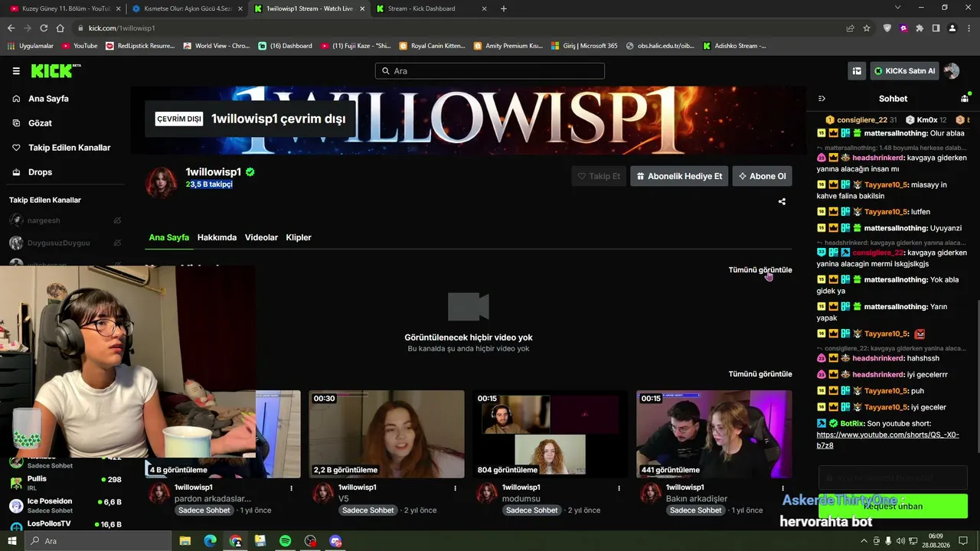Open the user profile avatar menu
This screenshot has width=980, height=551.
click(x=952, y=71)
